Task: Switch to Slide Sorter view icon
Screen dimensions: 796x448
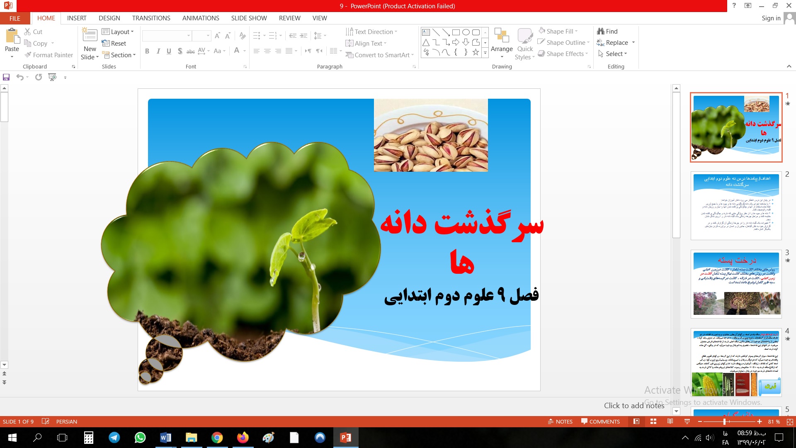Action: tap(653, 421)
